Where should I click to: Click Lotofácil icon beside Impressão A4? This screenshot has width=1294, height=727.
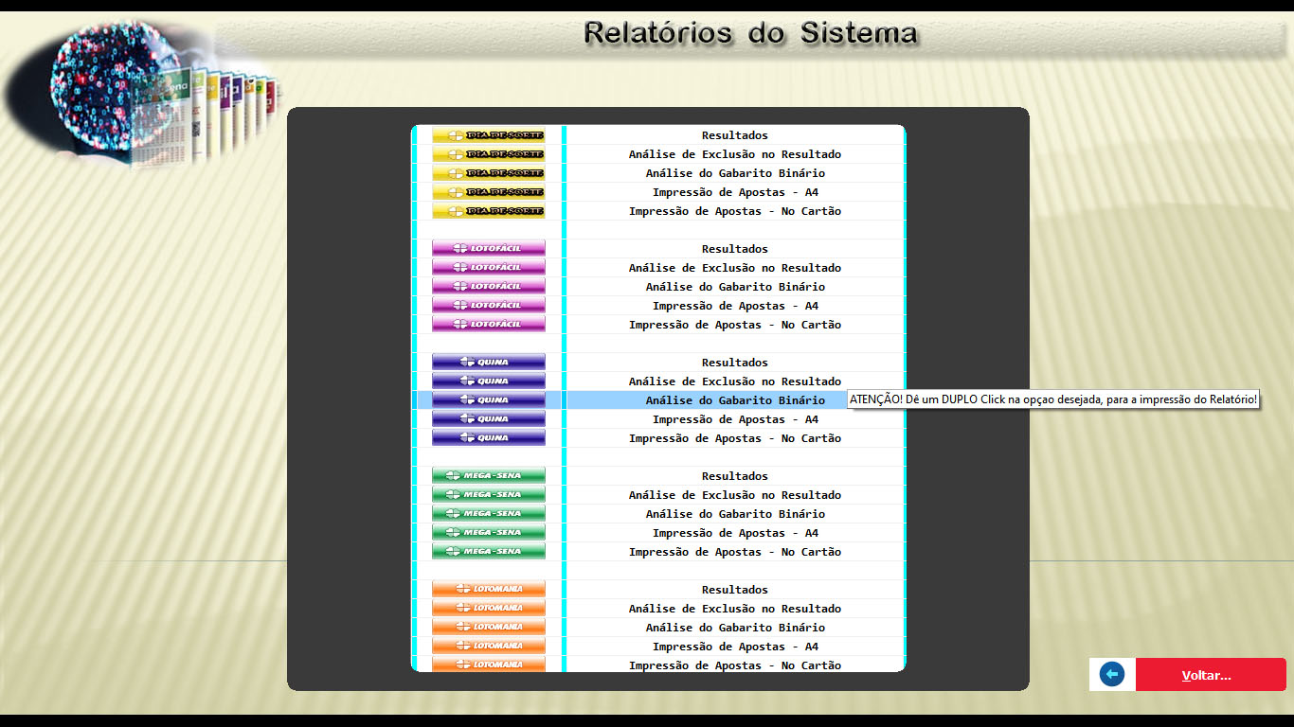click(489, 306)
